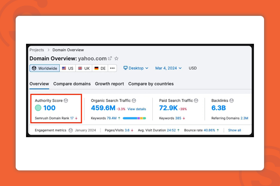280x186 pixels.
Task: Click green Authority Score circle indicator
Action: point(38,108)
